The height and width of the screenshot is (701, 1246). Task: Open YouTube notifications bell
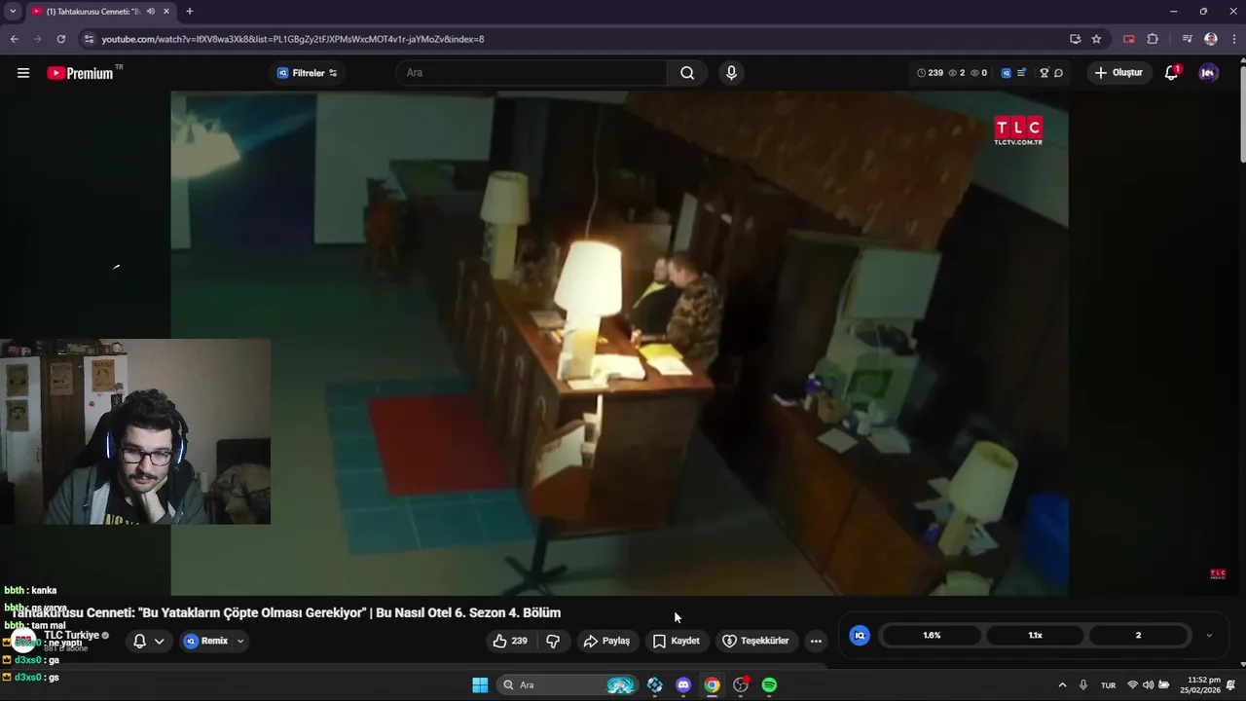(1172, 73)
